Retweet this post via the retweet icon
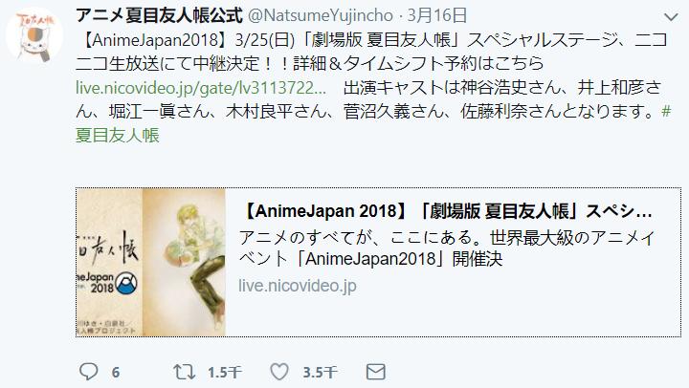The width and height of the screenshot is (689, 388). [x=184, y=372]
